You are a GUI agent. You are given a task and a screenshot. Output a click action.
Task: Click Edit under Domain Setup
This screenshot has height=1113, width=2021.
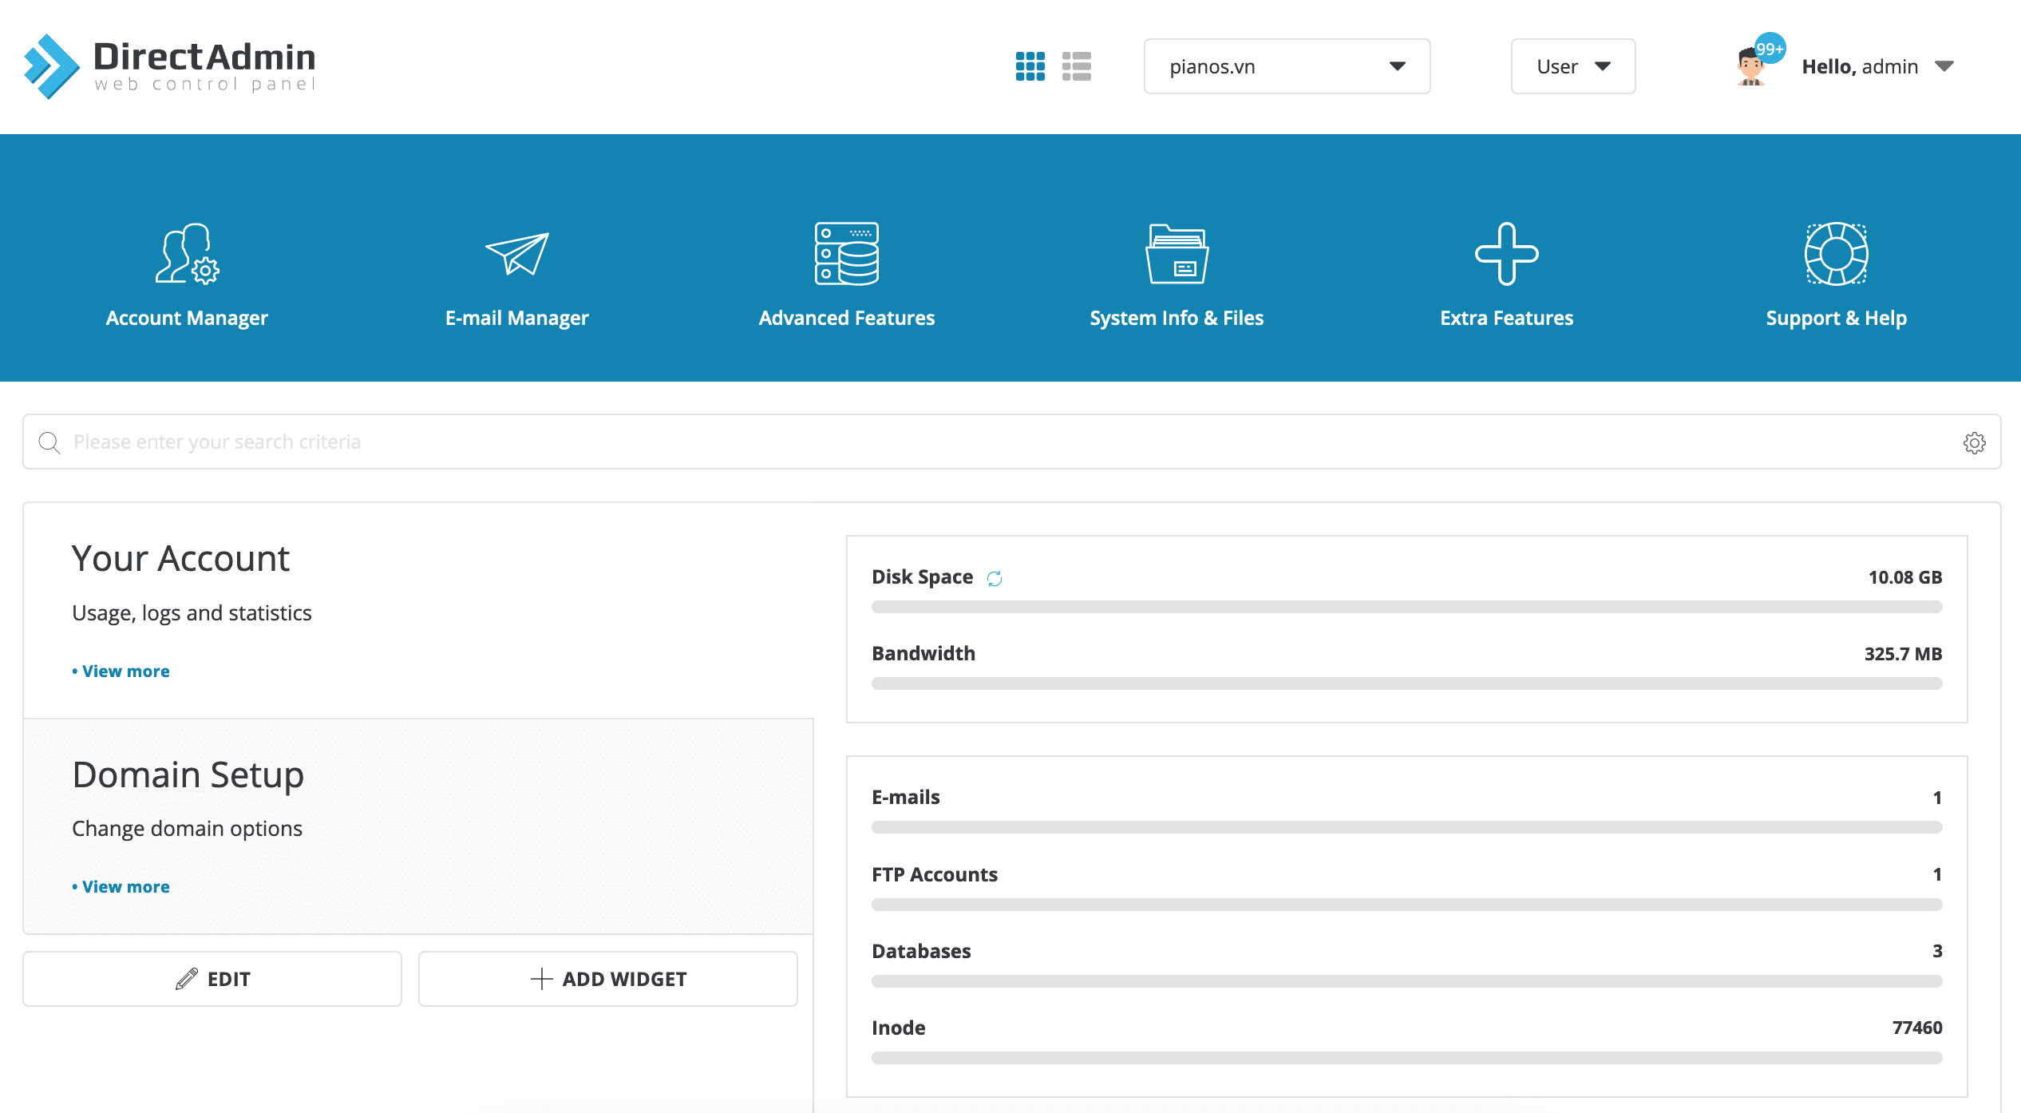[x=212, y=978]
